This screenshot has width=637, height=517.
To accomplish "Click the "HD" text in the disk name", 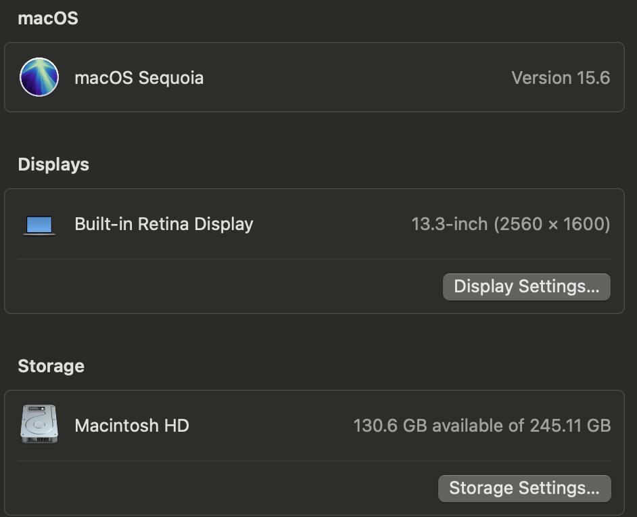I will point(176,426).
